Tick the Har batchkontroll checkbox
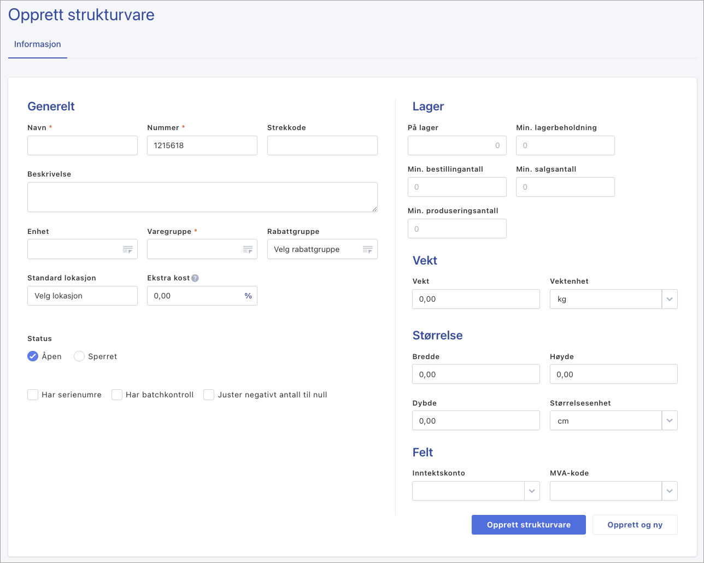The height and width of the screenshot is (563, 704). pos(117,395)
